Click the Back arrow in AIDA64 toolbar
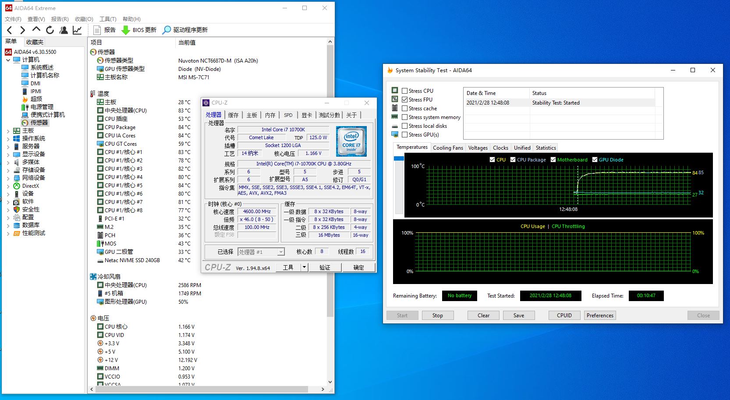This screenshot has width=730, height=400. [x=10, y=30]
